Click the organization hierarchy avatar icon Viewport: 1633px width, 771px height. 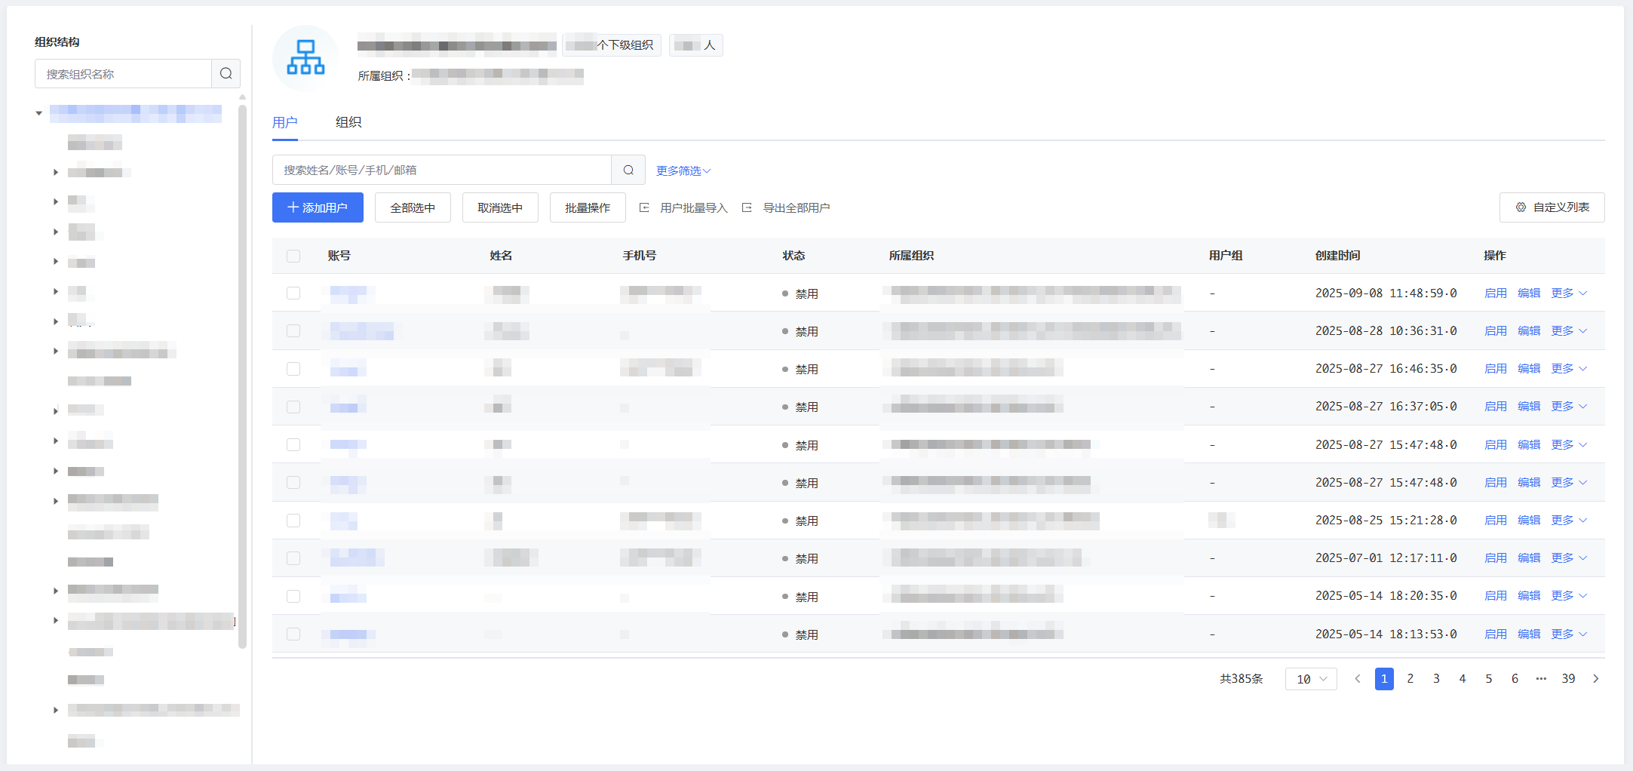305,57
